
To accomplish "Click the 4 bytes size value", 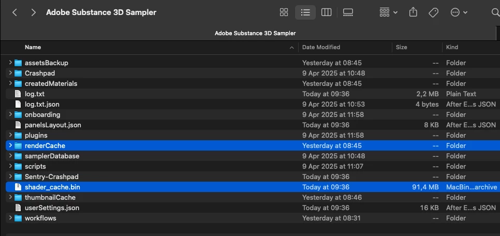I will coord(428,105).
